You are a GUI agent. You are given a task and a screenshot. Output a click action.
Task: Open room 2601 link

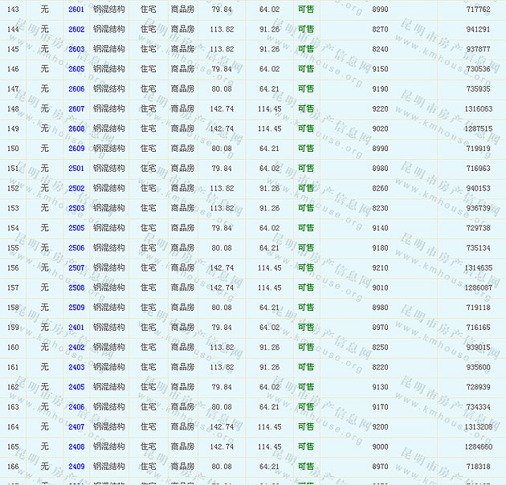tap(76, 10)
